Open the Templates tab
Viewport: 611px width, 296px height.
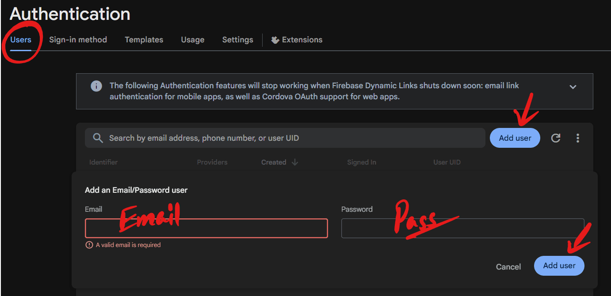point(144,40)
